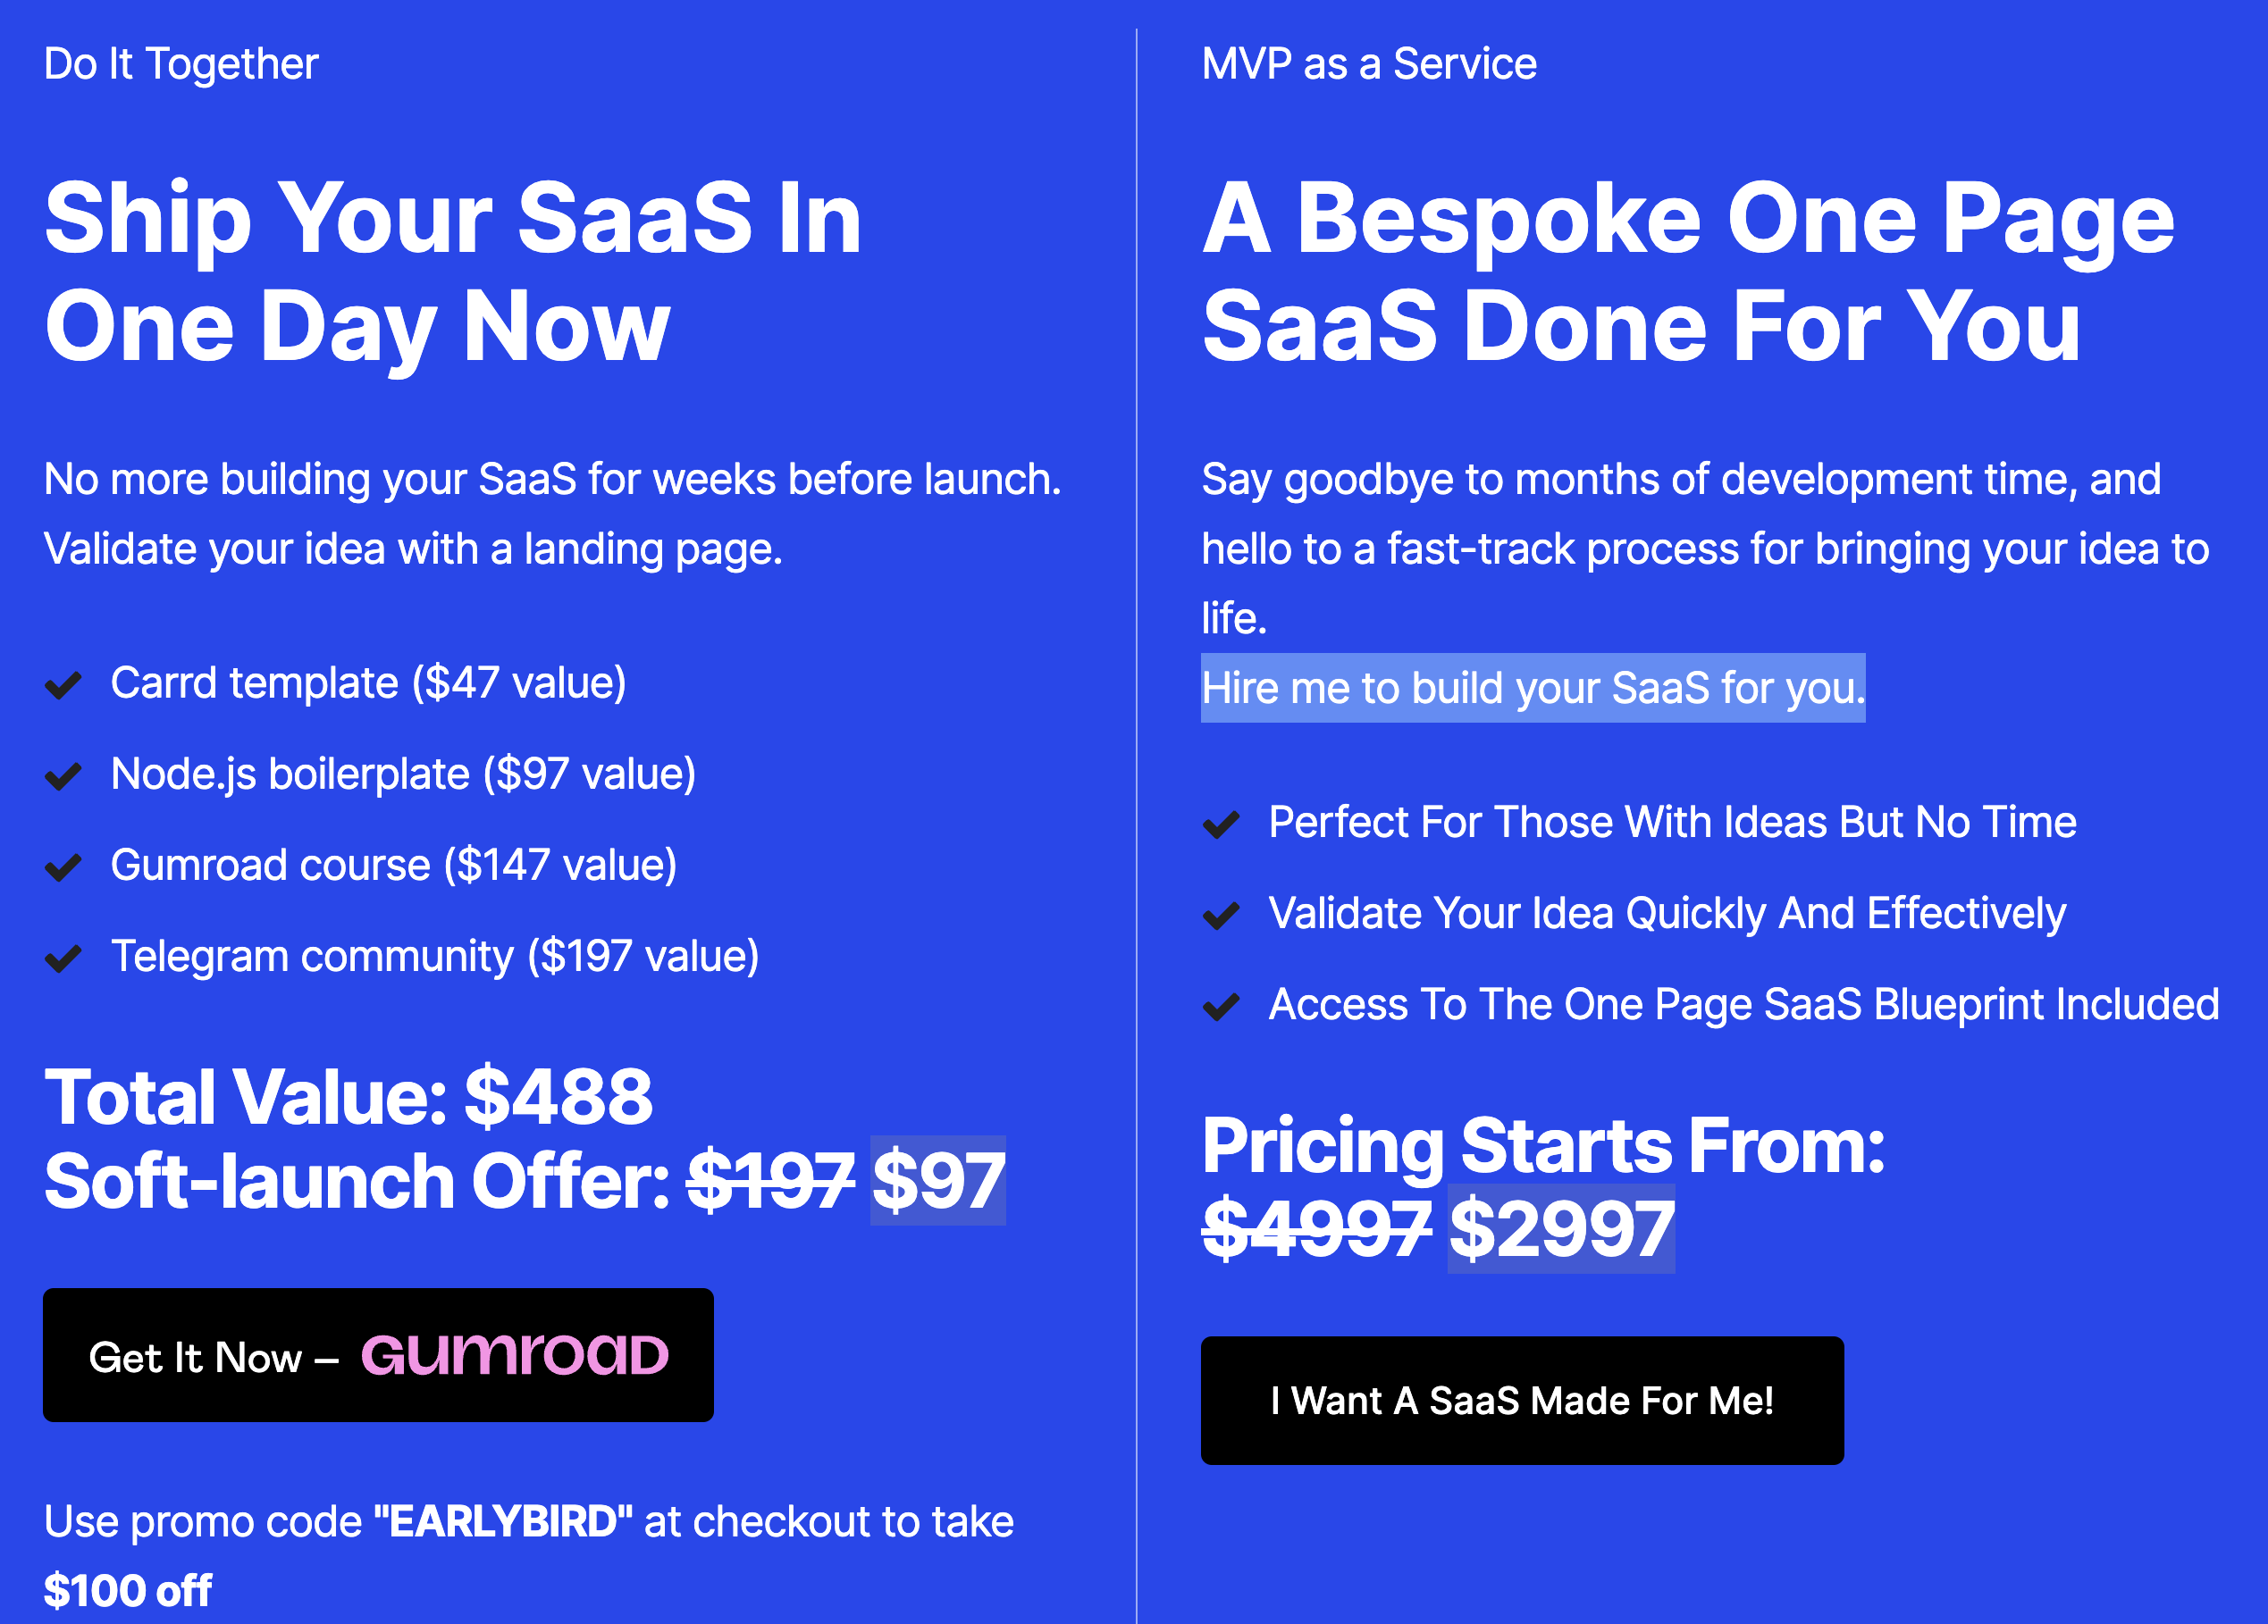Click the checkmark beside Node.js boilerplate

(x=63, y=775)
